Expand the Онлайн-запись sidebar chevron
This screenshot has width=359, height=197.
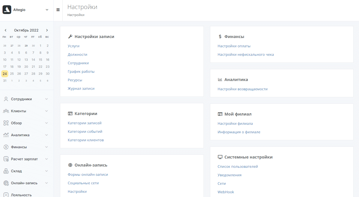coord(46,183)
